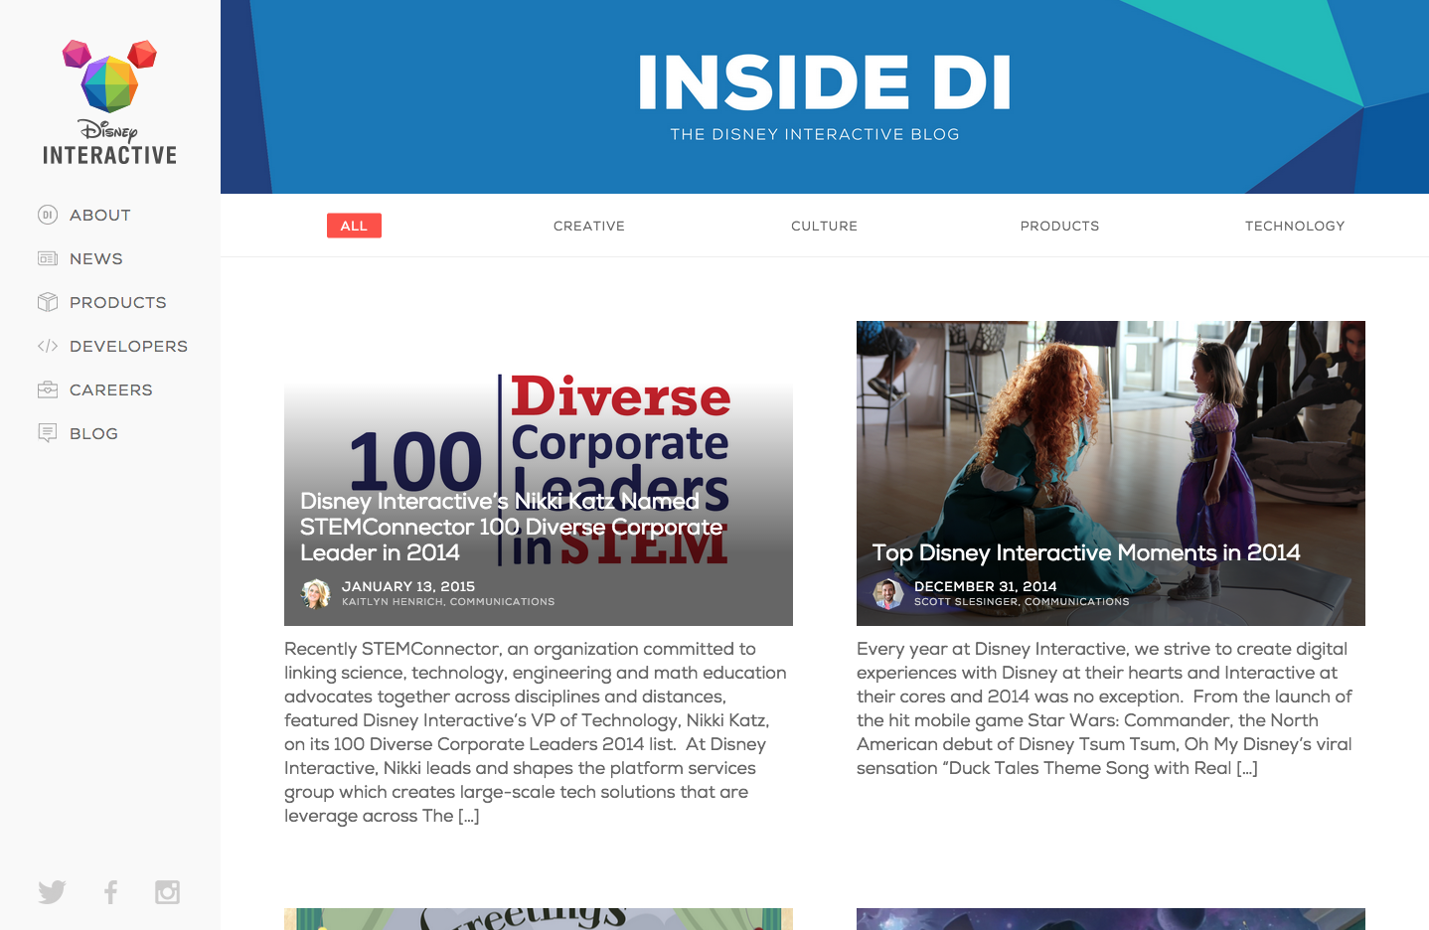This screenshot has width=1429, height=930.
Task: Go to the About page
Action: pos(100,215)
